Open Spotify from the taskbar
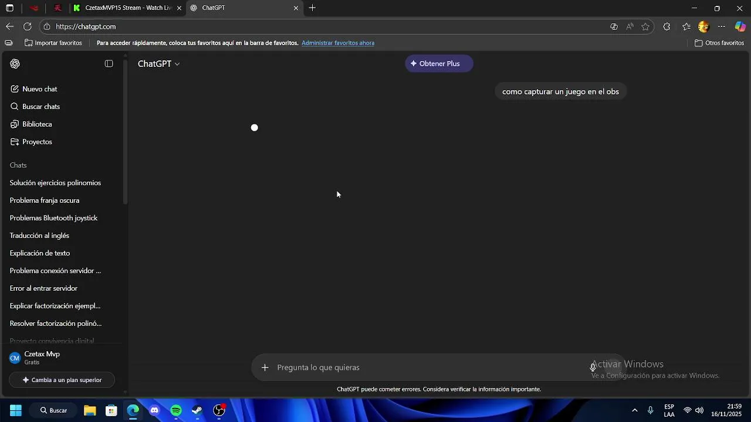 [x=176, y=410]
